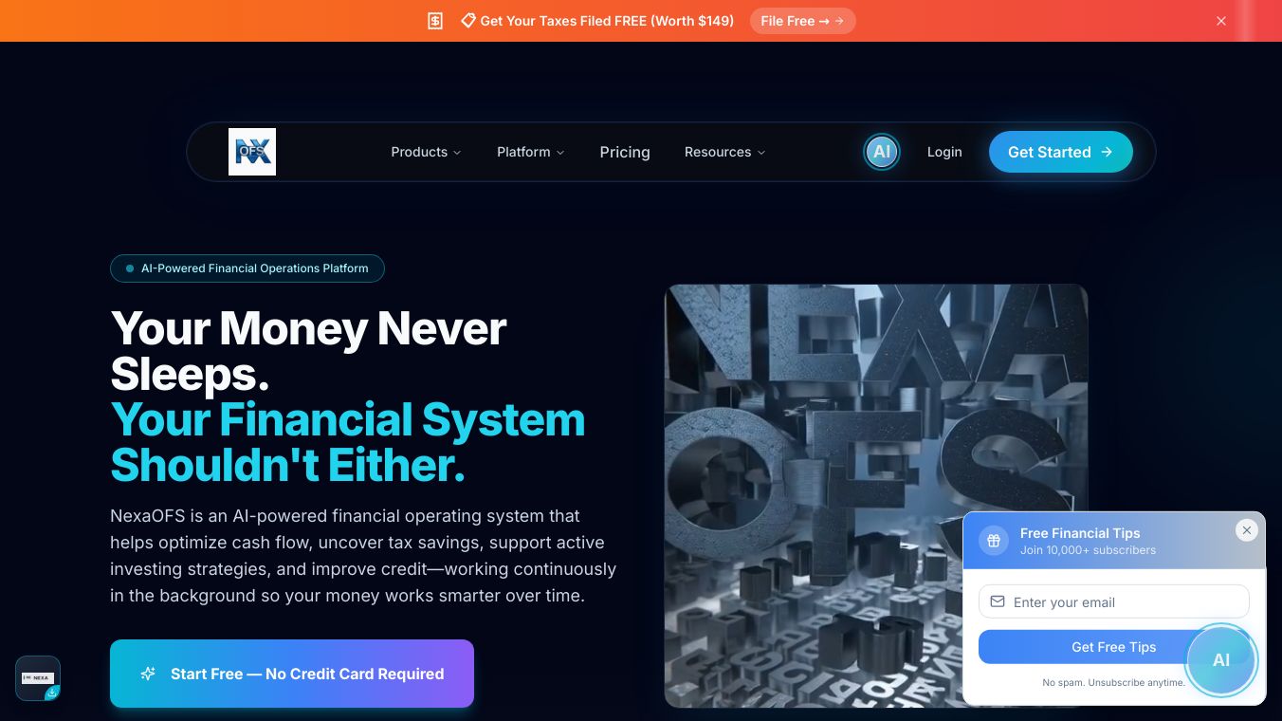Image resolution: width=1282 pixels, height=721 pixels.
Task: Click the File Free button in banner
Action: pos(802,21)
